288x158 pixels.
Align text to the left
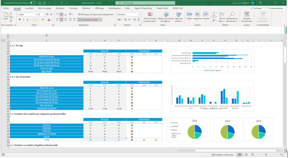(x=57, y=20)
